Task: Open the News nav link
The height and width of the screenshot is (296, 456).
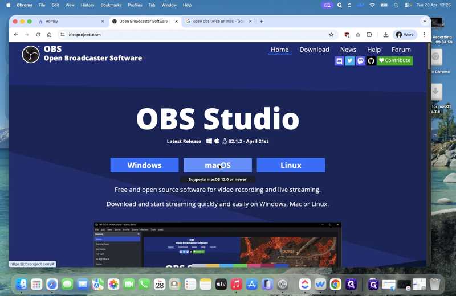Action: point(348,50)
